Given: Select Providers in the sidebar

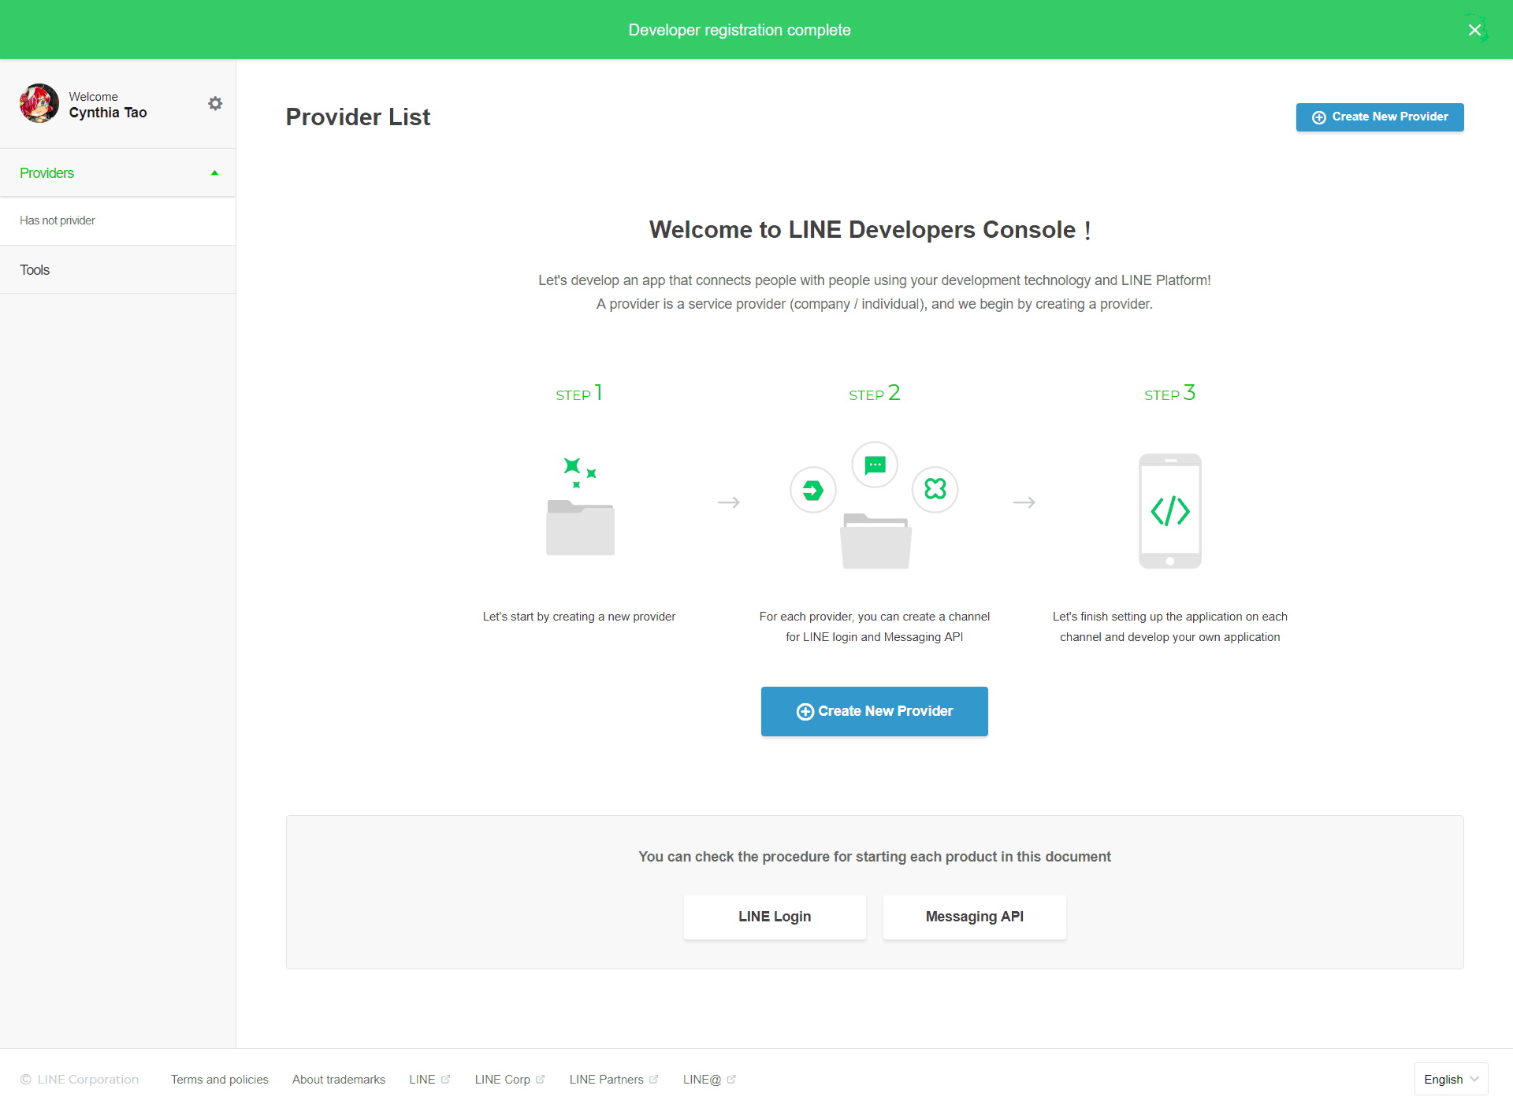Looking at the screenshot, I should [x=117, y=173].
